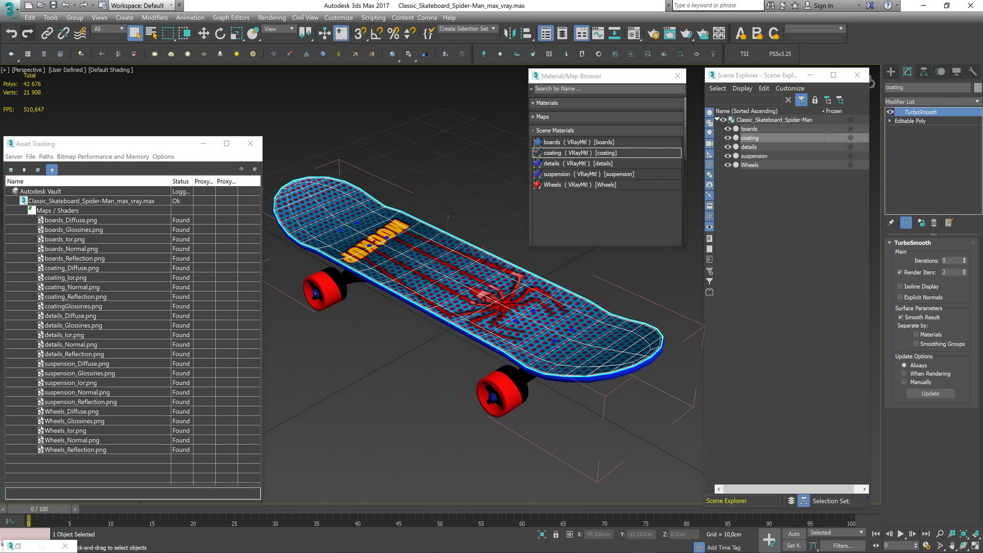
Task: Click the Select and Link chain icon
Action: 47,34
